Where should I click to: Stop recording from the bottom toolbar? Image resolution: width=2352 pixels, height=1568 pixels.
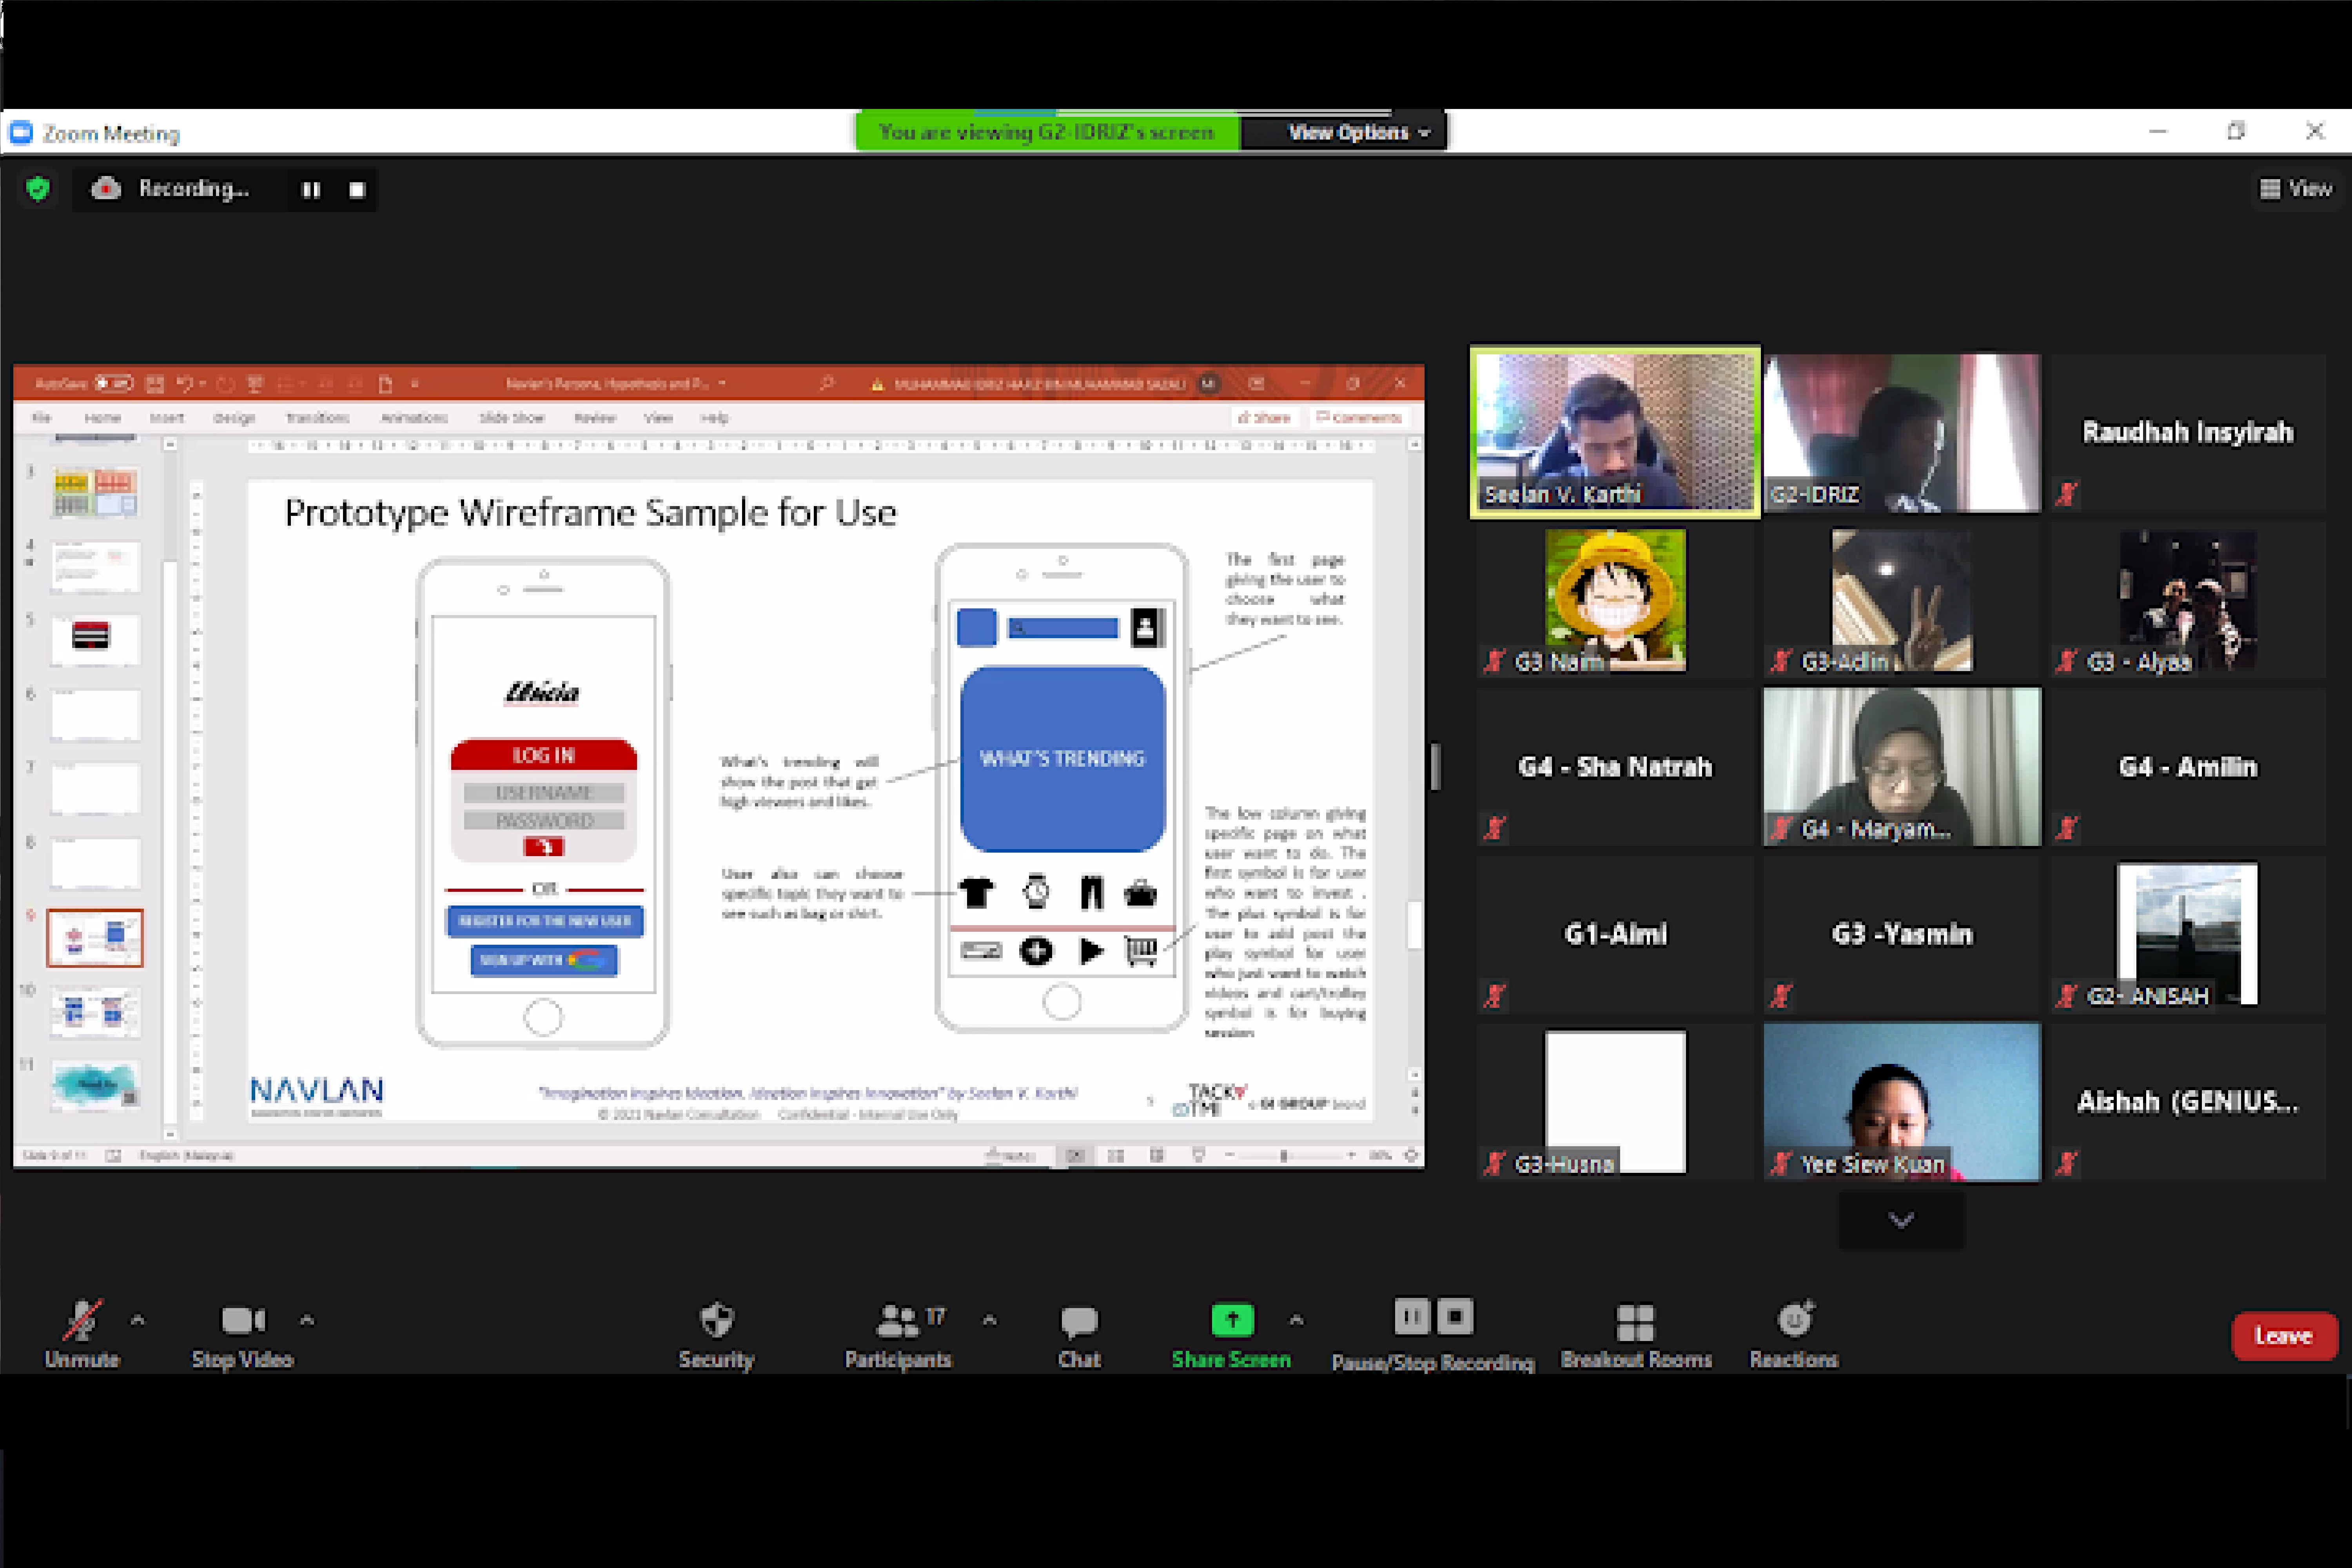coord(1455,1316)
